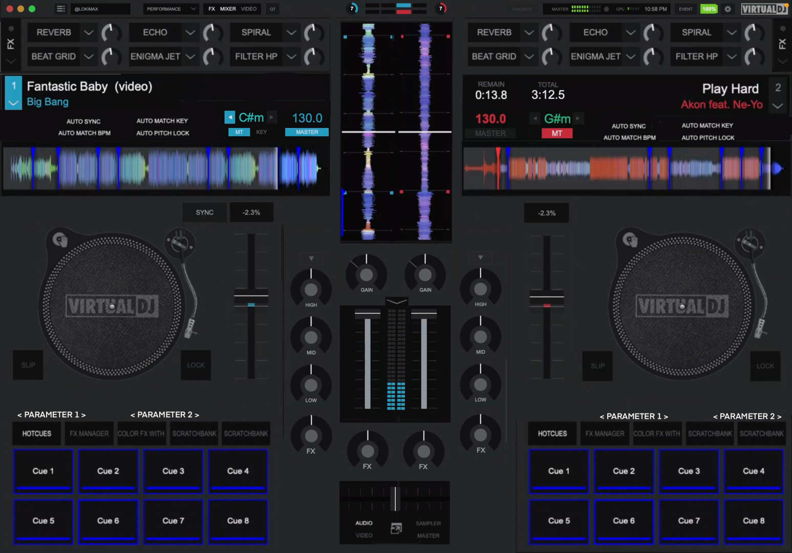792x553 pixels.
Task: Click the right channel GAIN knob
Action: [425, 274]
